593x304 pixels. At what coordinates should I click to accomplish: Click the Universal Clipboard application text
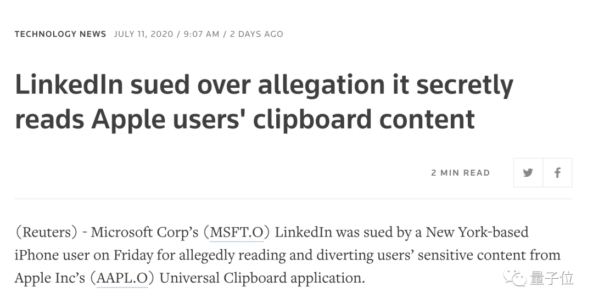[x=262, y=278]
